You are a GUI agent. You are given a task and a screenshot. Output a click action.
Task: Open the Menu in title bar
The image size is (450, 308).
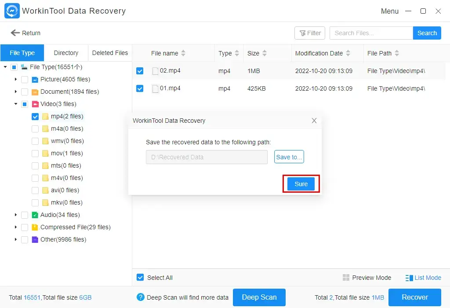(389, 11)
